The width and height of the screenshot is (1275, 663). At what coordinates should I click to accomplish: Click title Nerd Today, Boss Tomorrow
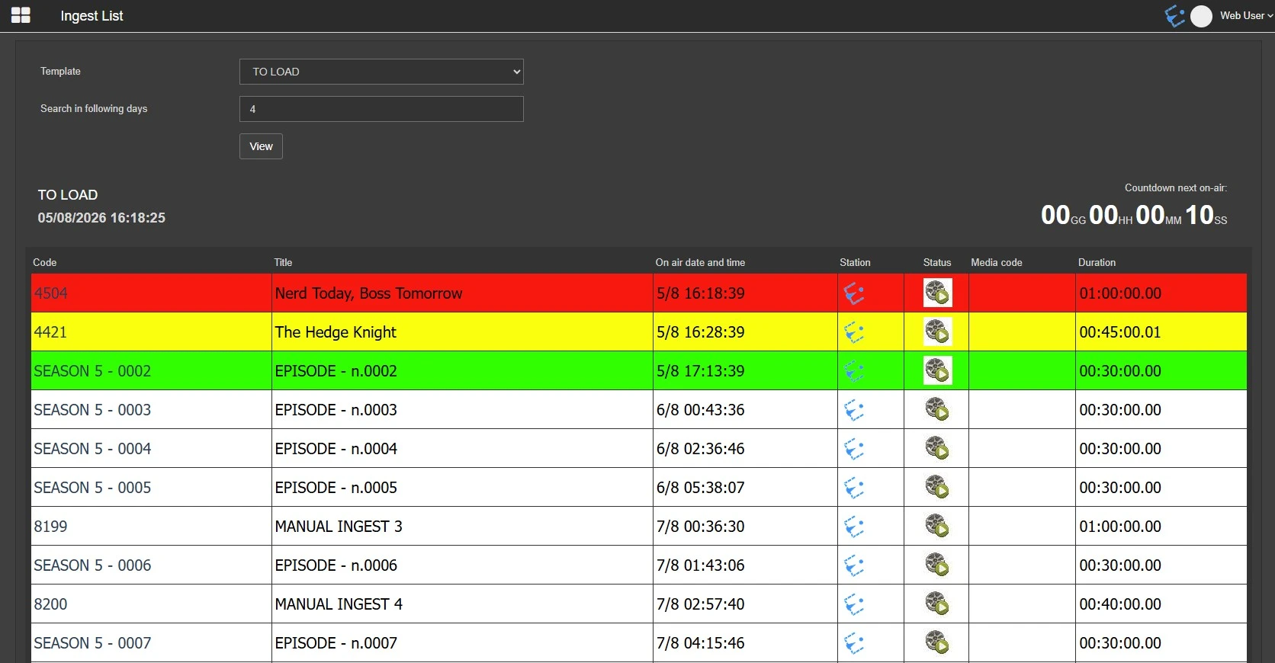[x=368, y=293]
